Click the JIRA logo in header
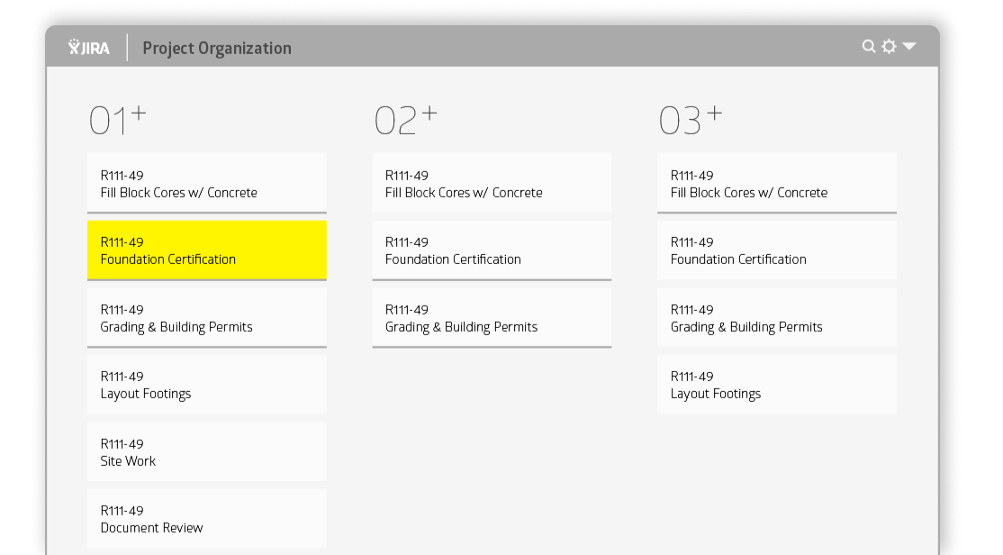1003x555 pixels. coord(89,48)
